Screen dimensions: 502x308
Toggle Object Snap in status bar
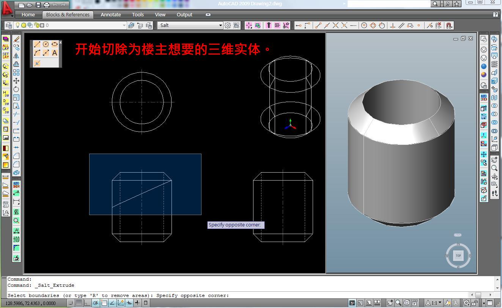(104, 303)
